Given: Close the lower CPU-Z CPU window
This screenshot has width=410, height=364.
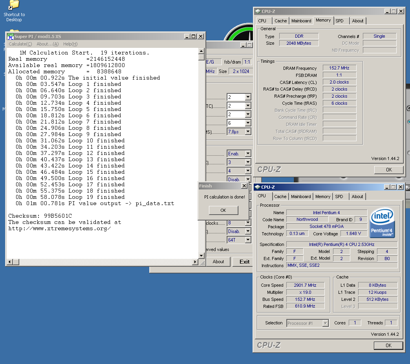Looking at the screenshot, I should tap(400, 187).
